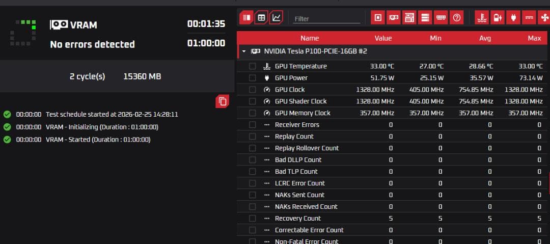
Task: Check the GPU Power checkbox
Action: (x=252, y=78)
